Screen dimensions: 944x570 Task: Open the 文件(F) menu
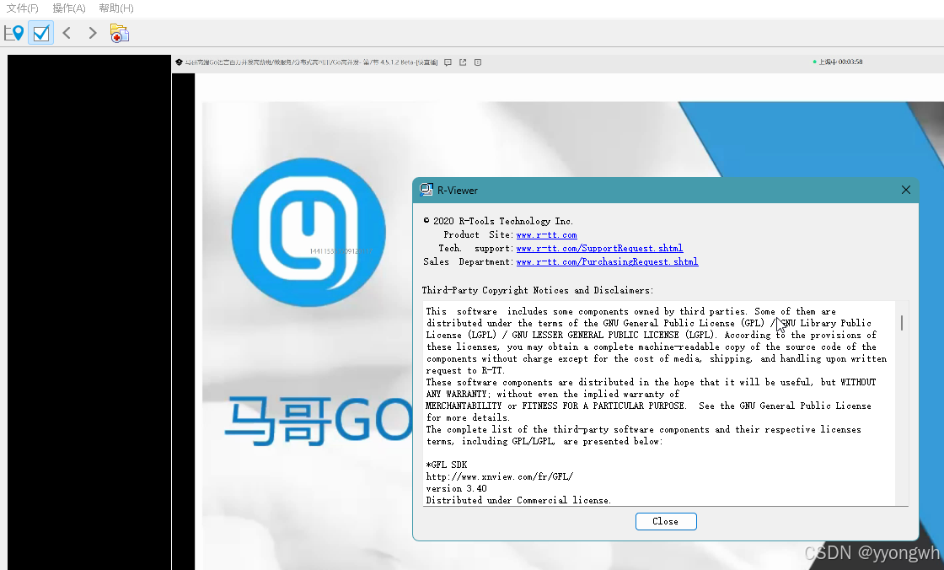[22, 8]
